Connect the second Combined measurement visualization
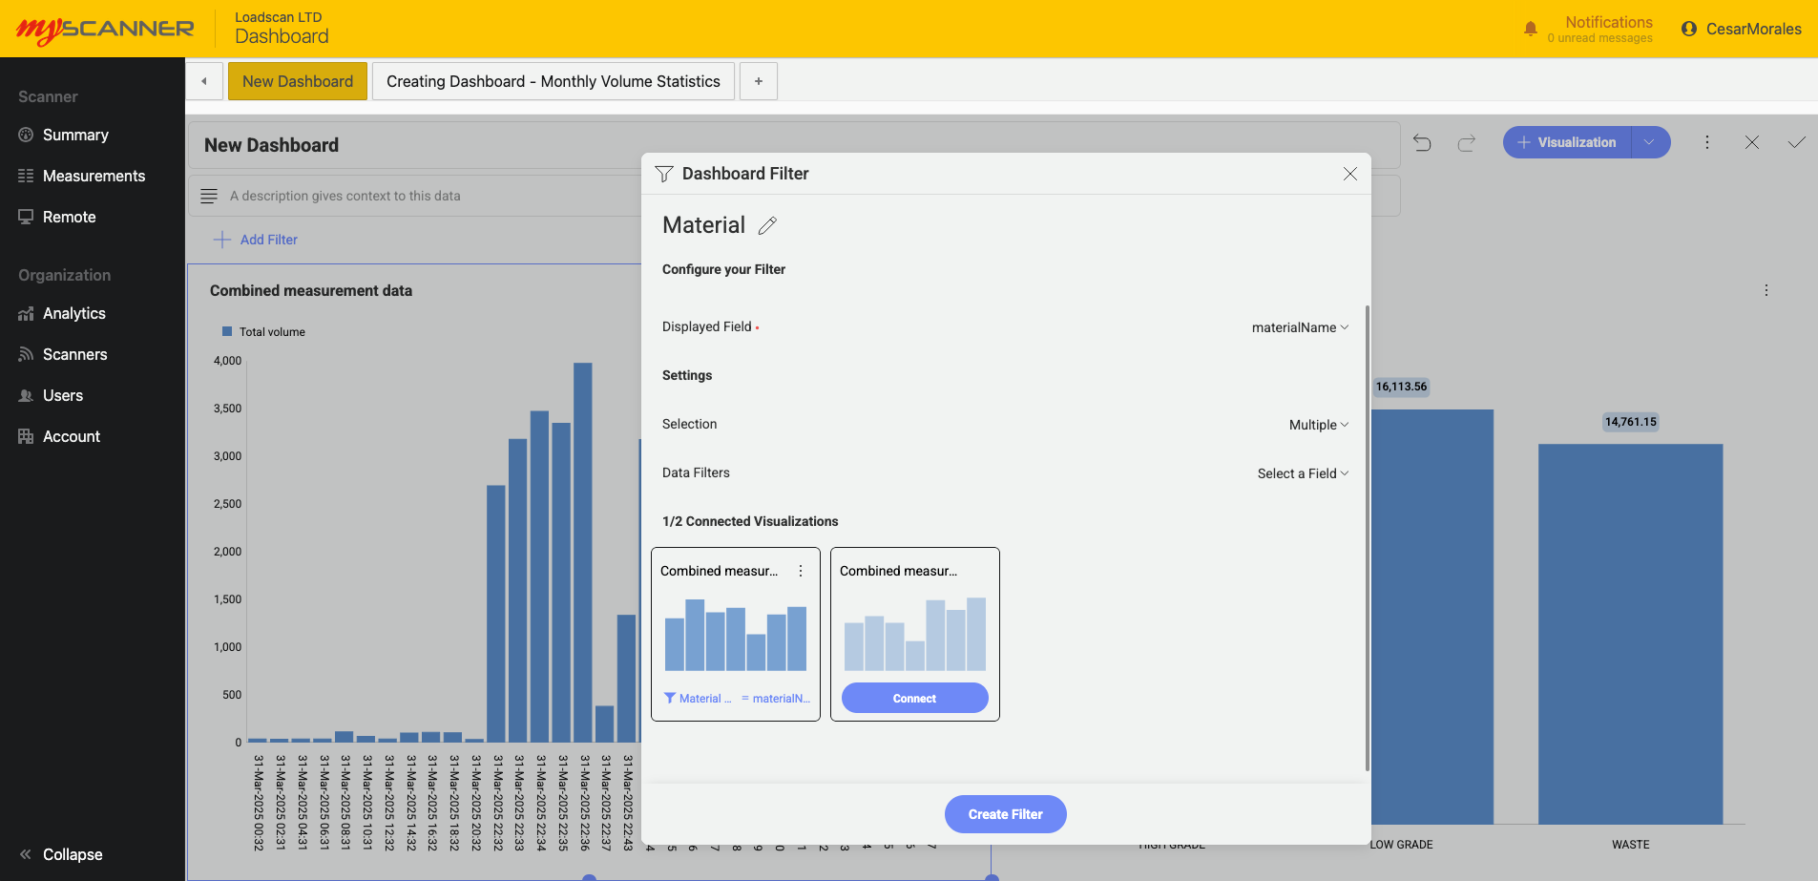This screenshot has height=881, width=1818. coord(914,698)
